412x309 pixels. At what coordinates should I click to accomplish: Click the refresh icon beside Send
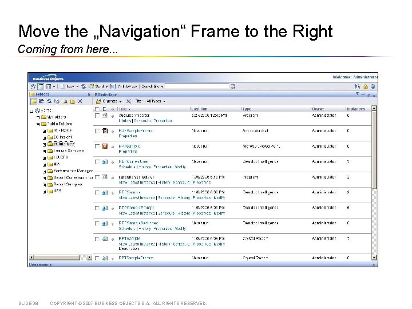pos(84,86)
